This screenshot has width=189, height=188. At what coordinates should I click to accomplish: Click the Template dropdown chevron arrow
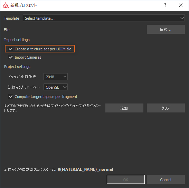(182, 18)
